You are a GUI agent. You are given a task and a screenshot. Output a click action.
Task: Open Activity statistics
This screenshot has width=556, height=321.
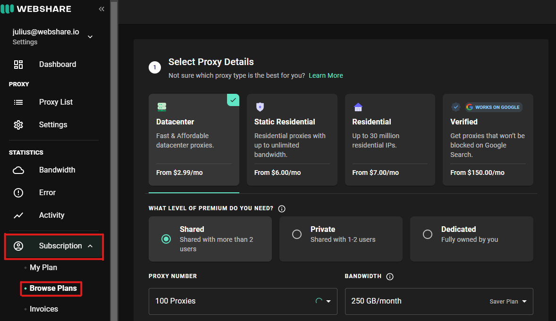click(x=51, y=215)
